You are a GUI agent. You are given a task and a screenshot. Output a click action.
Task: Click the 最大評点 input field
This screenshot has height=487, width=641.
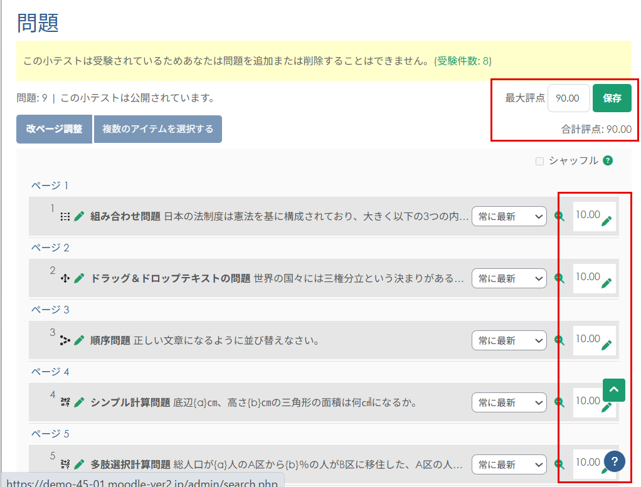568,98
